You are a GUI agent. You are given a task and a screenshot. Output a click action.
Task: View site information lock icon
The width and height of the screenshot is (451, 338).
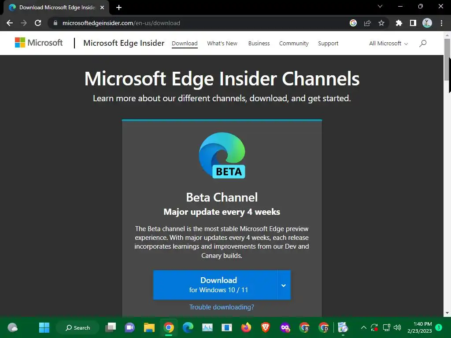[55, 23]
